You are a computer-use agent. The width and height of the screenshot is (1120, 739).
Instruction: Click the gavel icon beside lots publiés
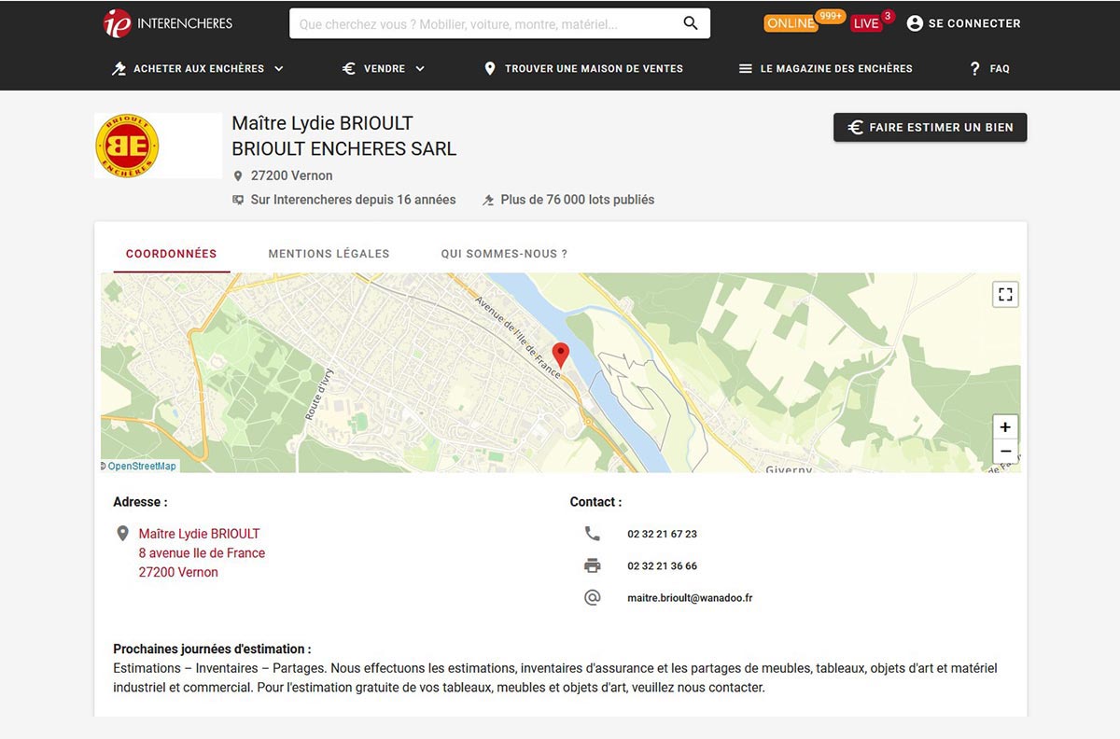point(488,200)
